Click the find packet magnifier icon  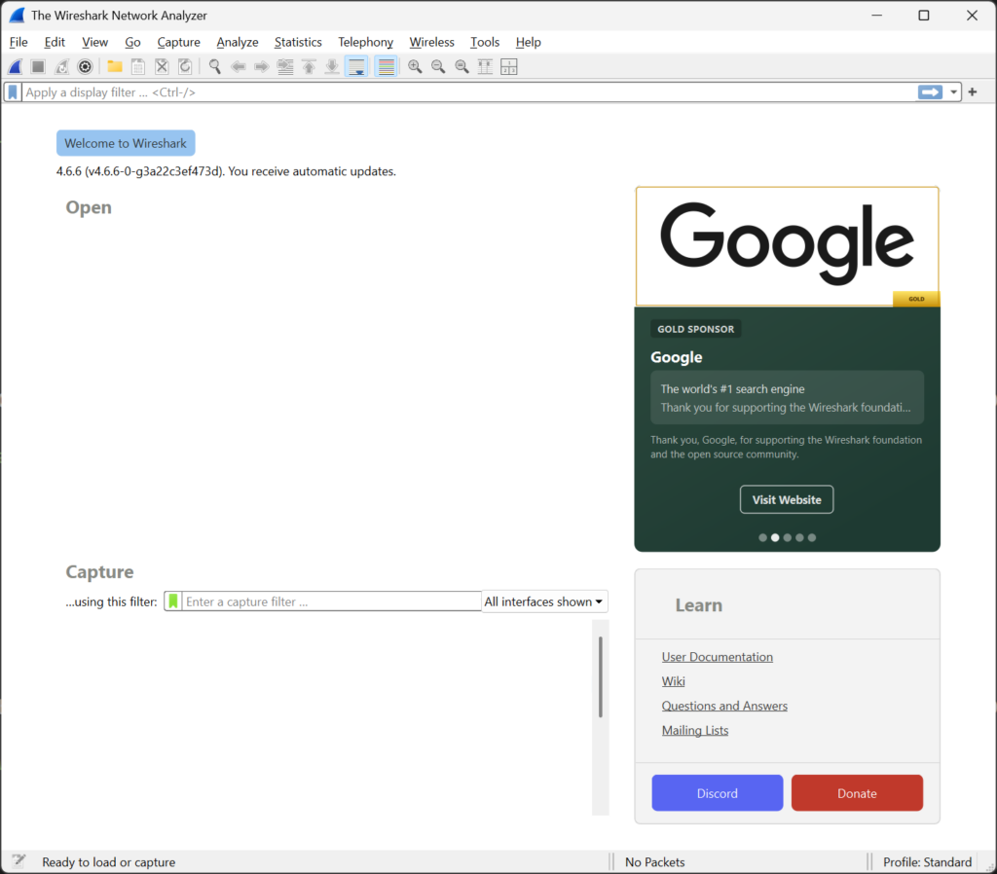point(215,67)
